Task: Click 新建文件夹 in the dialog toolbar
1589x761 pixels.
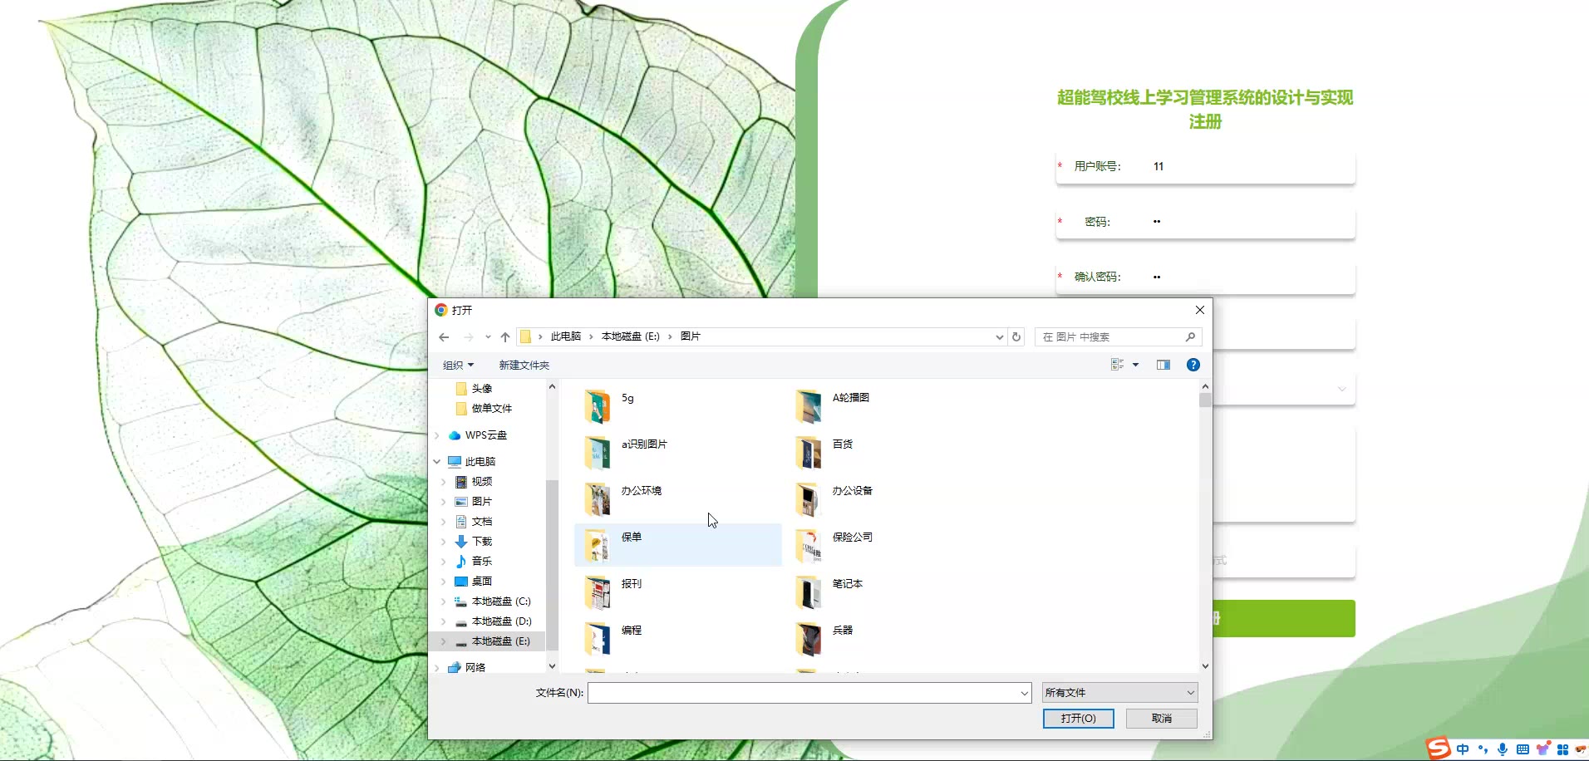Action: (524, 366)
